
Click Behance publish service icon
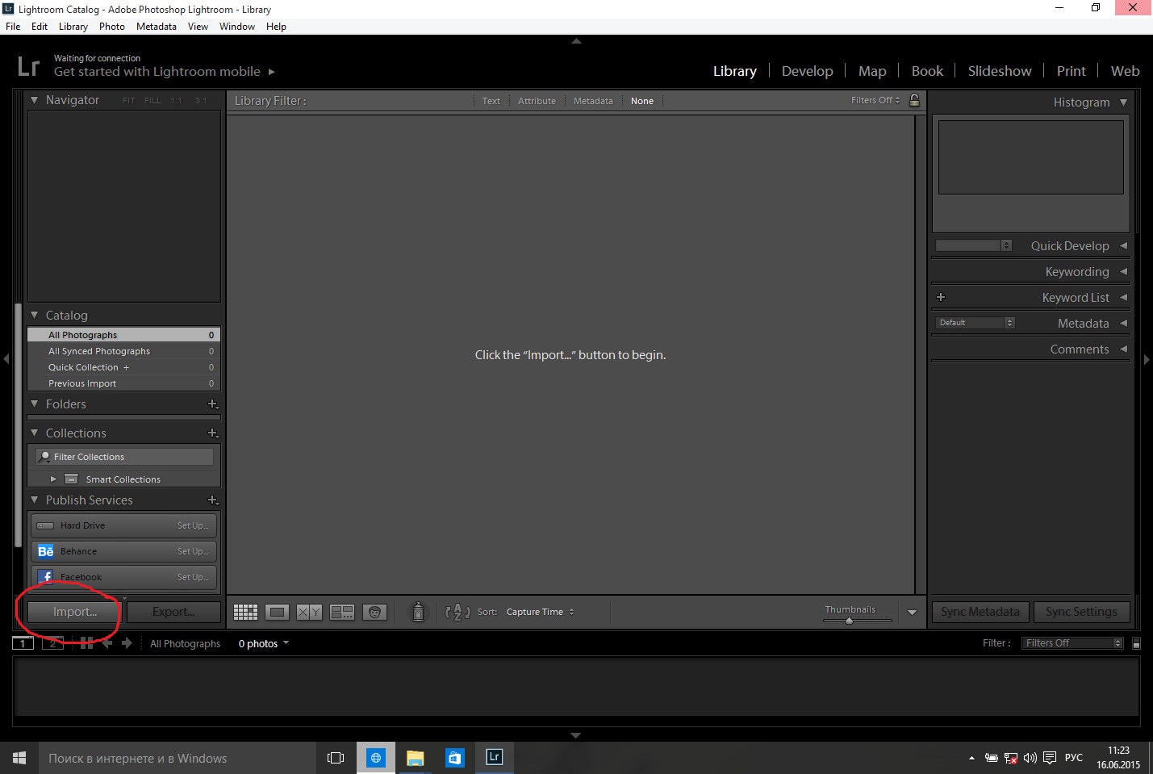(45, 551)
